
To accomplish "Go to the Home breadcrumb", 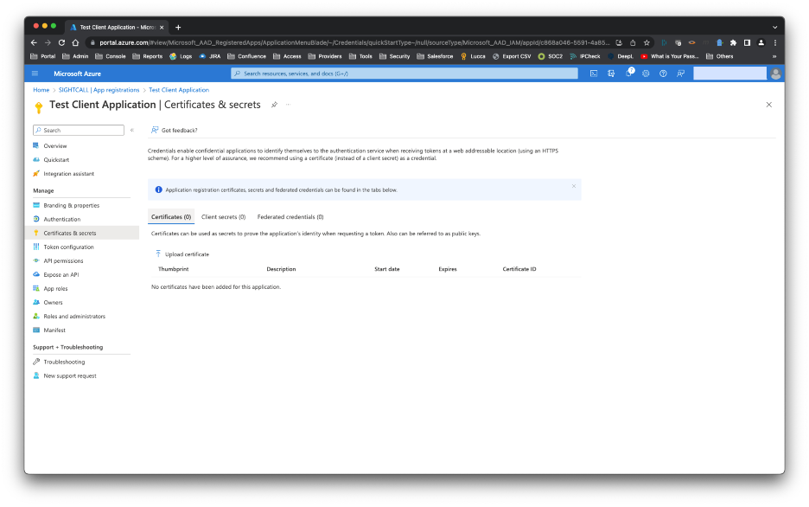I will tap(41, 90).
